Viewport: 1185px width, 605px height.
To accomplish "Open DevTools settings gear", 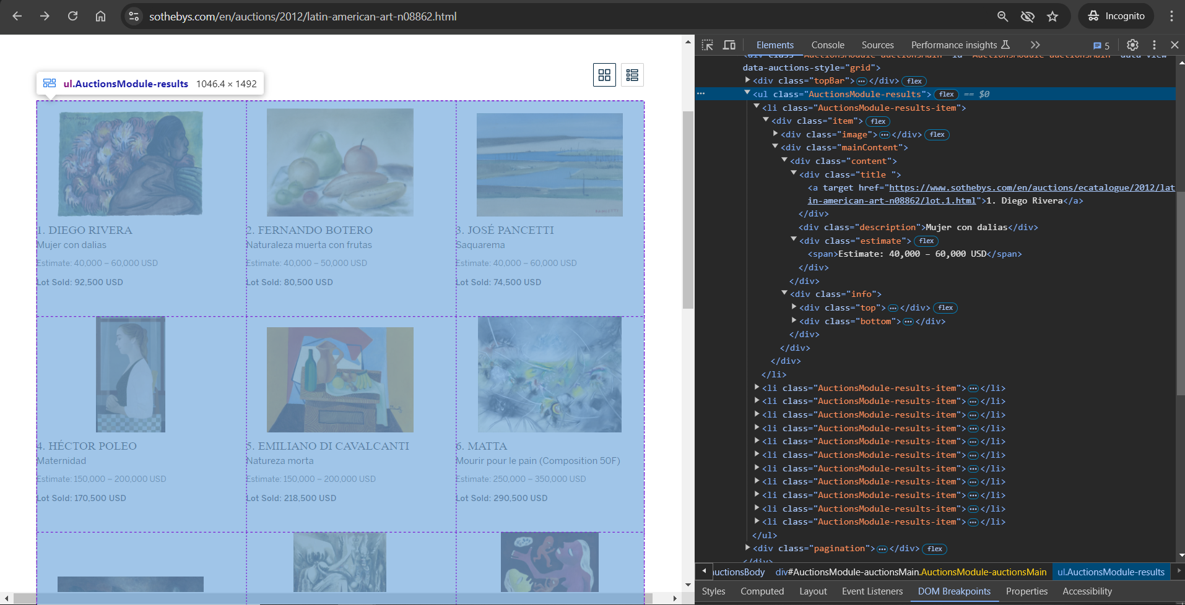I will click(x=1132, y=45).
